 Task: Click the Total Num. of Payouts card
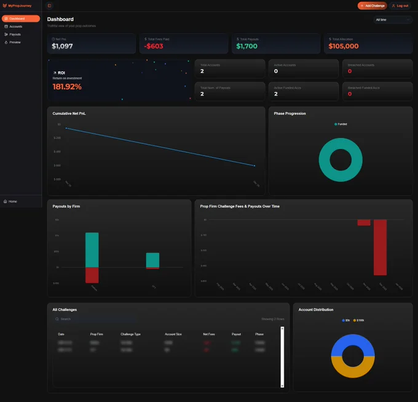click(x=230, y=91)
